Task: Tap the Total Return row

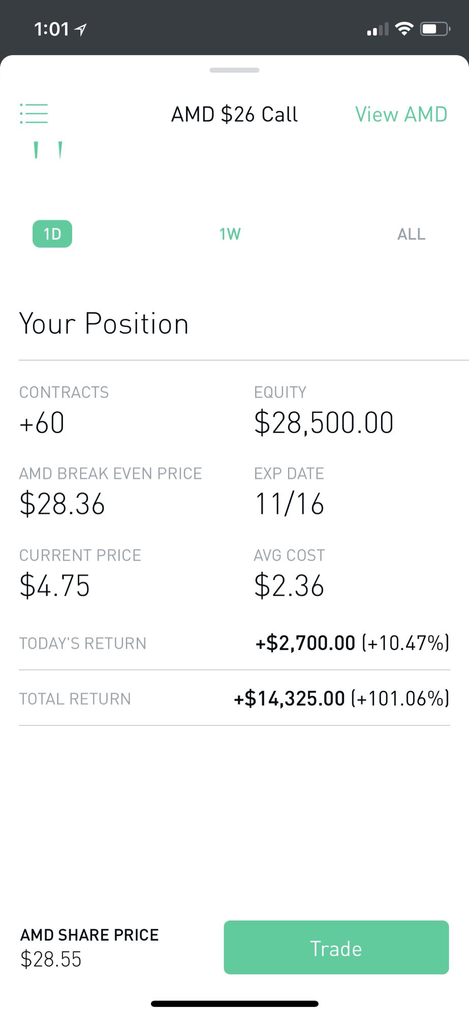Action: [234, 699]
